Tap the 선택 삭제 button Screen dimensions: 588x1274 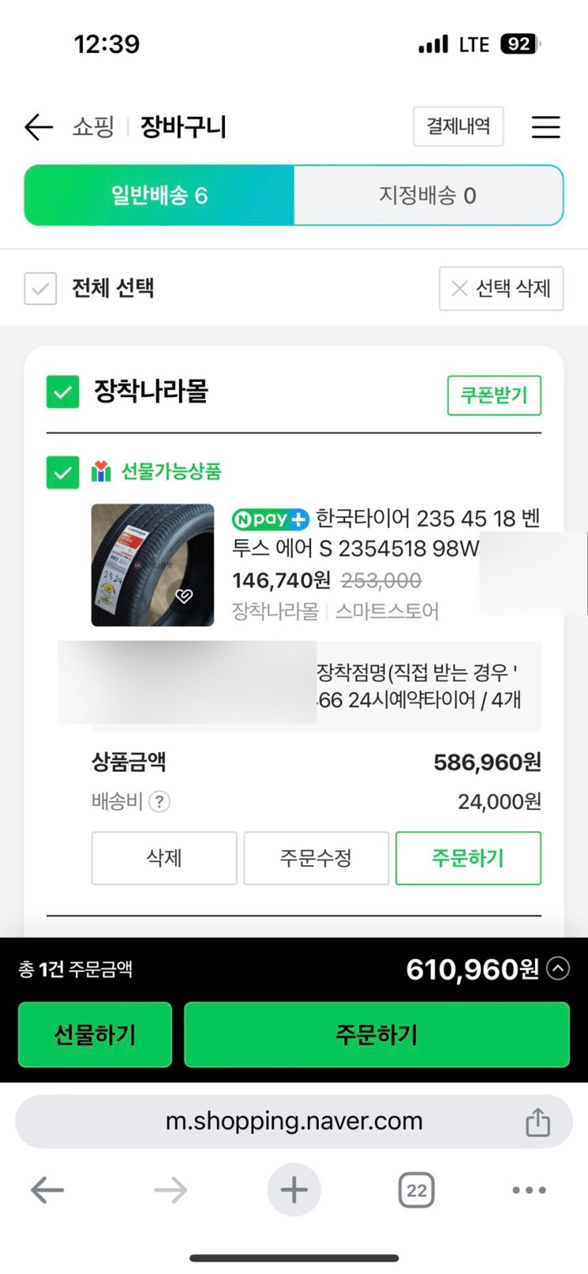[501, 289]
